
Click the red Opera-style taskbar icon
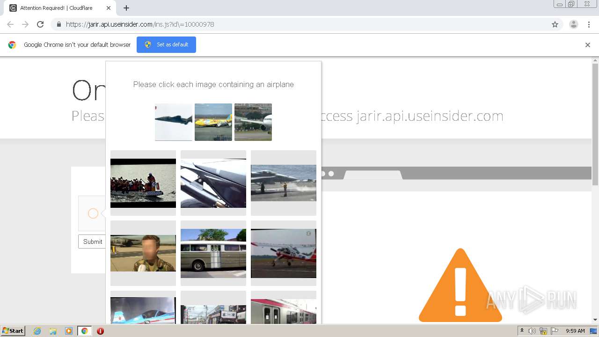click(100, 331)
